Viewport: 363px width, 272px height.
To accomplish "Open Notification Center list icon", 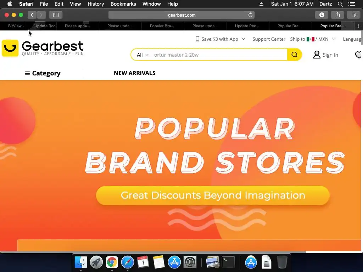I will click(x=351, y=4).
